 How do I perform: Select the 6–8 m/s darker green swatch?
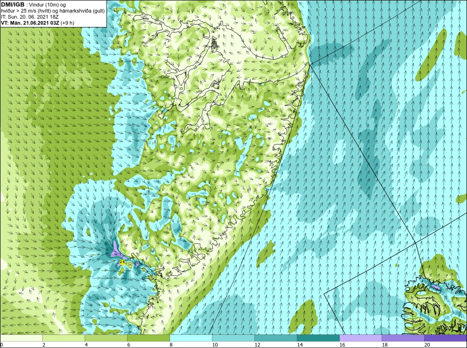click(149, 338)
